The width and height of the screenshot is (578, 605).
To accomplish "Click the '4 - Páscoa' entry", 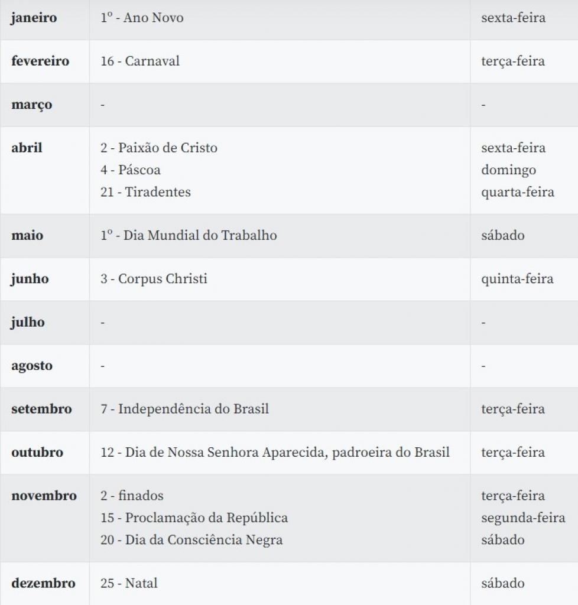I will [x=131, y=170].
